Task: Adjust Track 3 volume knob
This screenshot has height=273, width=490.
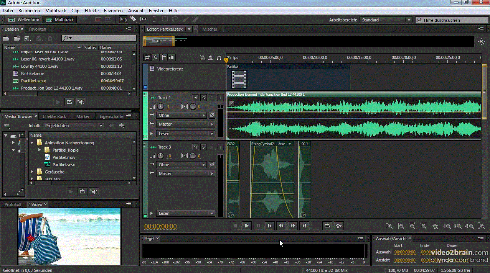Action: (x=161, y=156)
